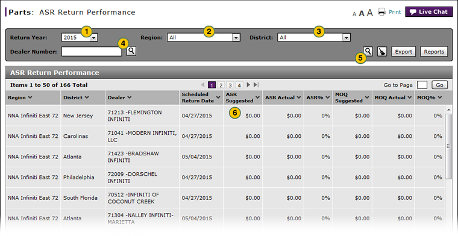Click the printer icon
458x236 pixels.
click(x=381, y=12)
